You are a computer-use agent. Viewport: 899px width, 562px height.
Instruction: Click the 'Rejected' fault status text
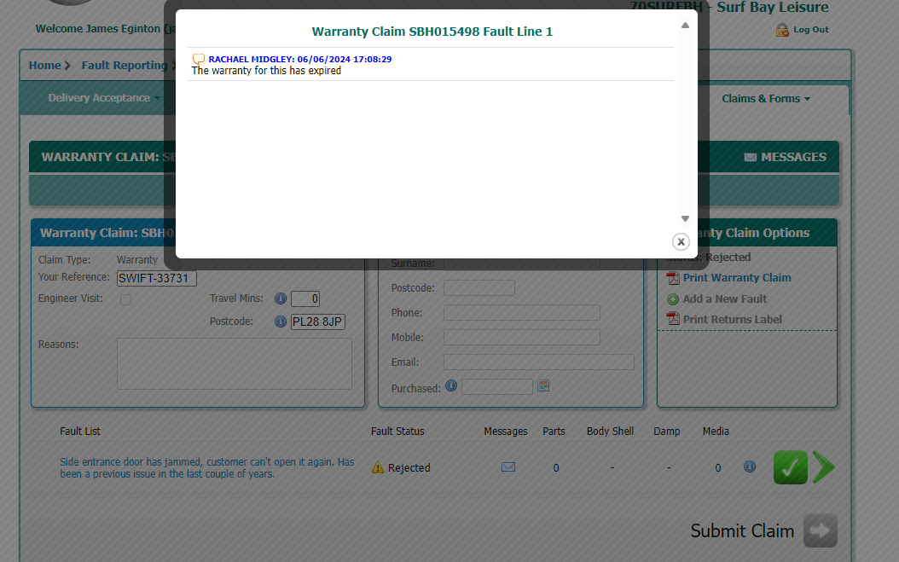(x=409, y=468)
